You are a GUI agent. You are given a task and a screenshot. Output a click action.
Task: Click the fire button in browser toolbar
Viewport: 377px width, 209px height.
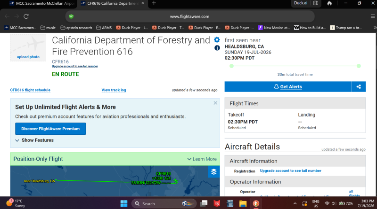point(329,3)
